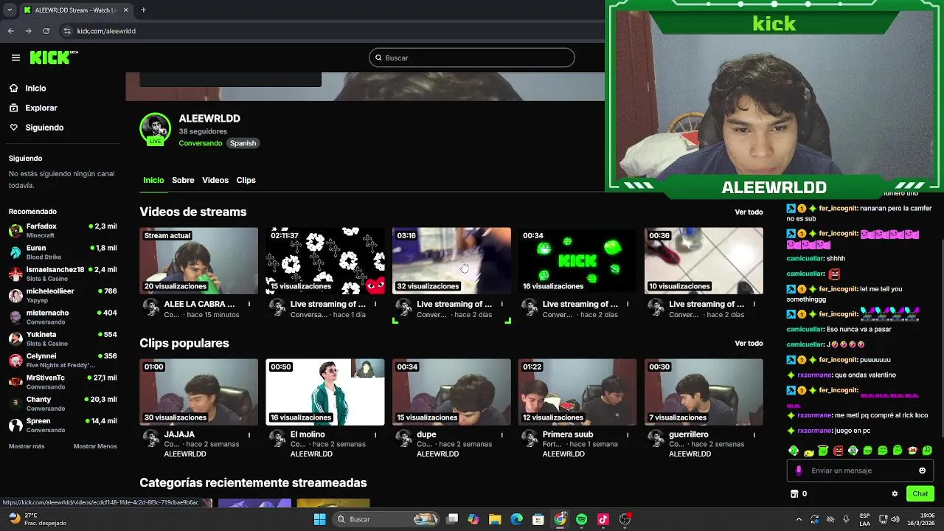Switch to the Videos tab
944x531 pixels.
(x=215, y=180)
